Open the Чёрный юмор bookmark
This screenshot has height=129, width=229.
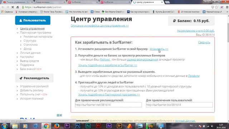tap(212, 12)
